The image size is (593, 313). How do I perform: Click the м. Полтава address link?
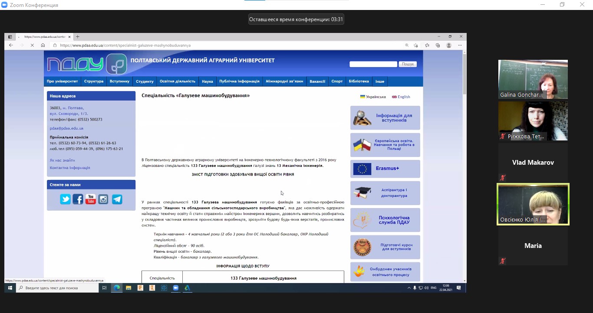[x=73, y=108]
